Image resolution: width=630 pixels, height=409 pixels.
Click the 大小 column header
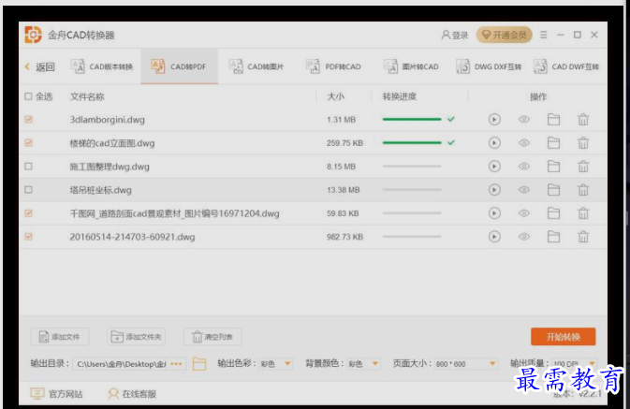[x=335, y=96]
